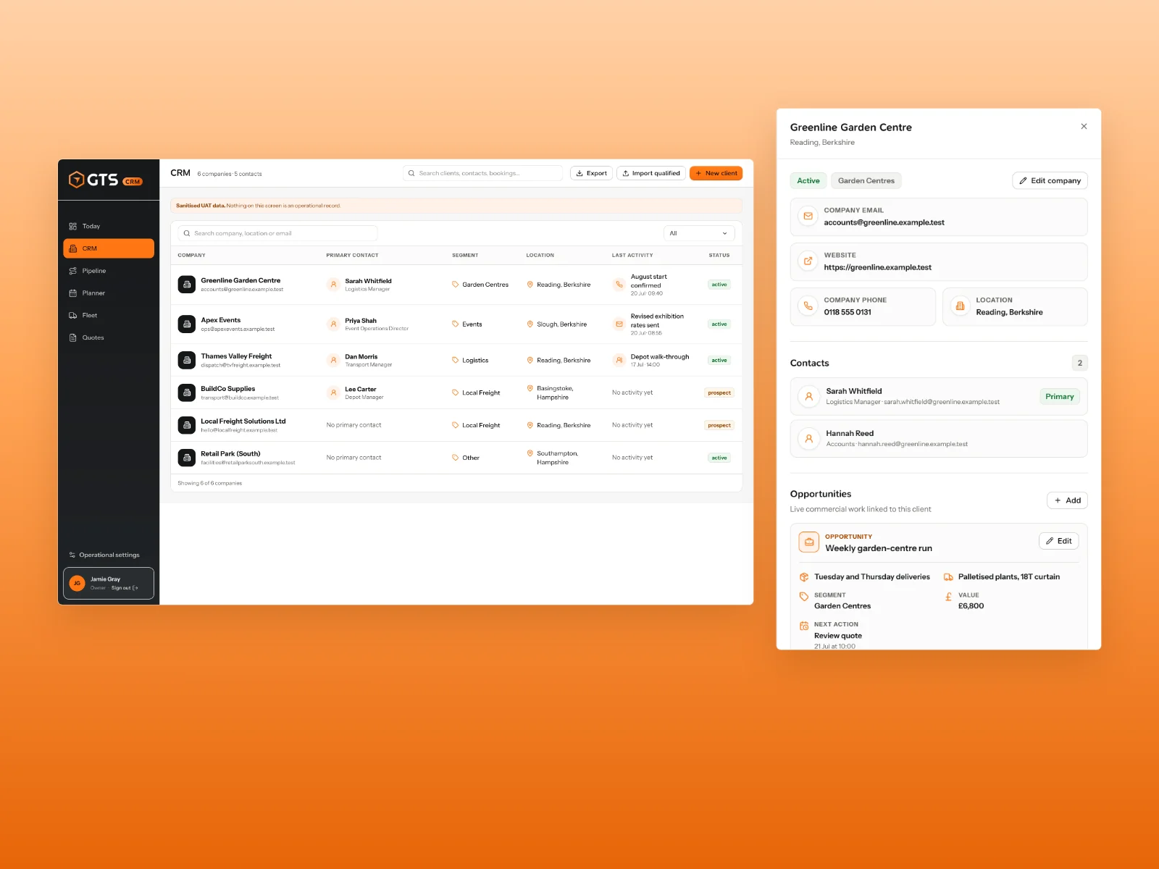Click the GTS CRM logo
This screenshot has height=869, width=1159.
105,180
